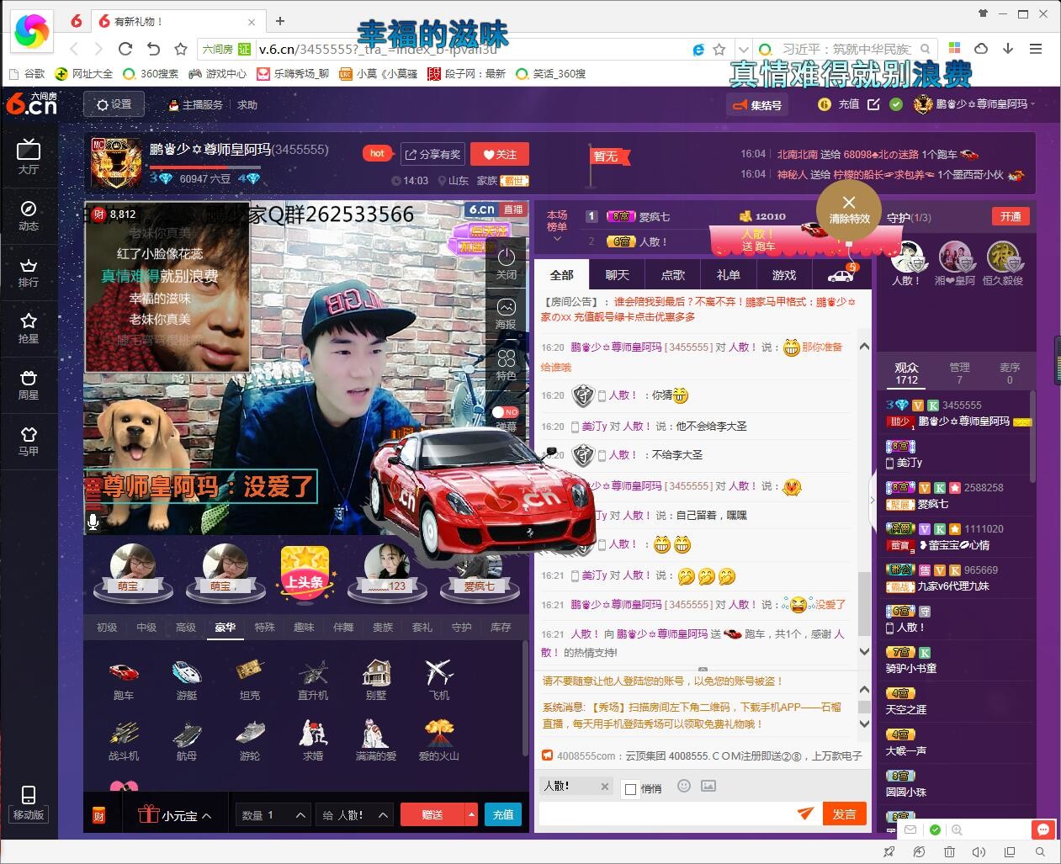
Task: Select the 战斗机 fighter jet gift
Action: [124, 740]
